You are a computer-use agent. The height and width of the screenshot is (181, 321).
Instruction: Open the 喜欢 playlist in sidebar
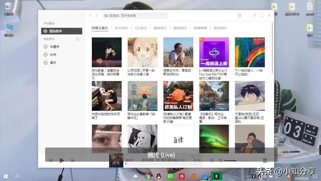tap(62, 62)
